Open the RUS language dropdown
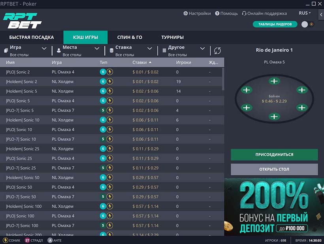 305,13
